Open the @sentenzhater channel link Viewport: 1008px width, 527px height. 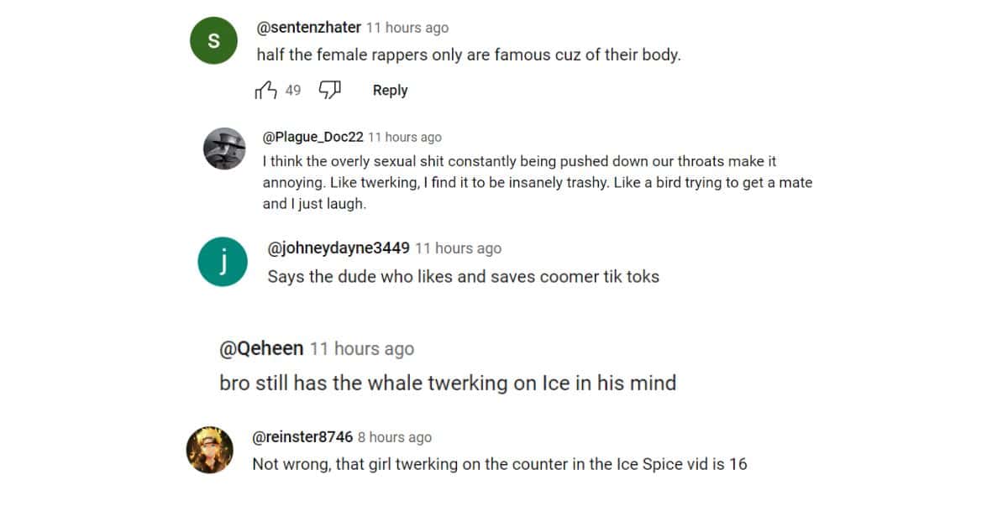[x=308, y=28]
